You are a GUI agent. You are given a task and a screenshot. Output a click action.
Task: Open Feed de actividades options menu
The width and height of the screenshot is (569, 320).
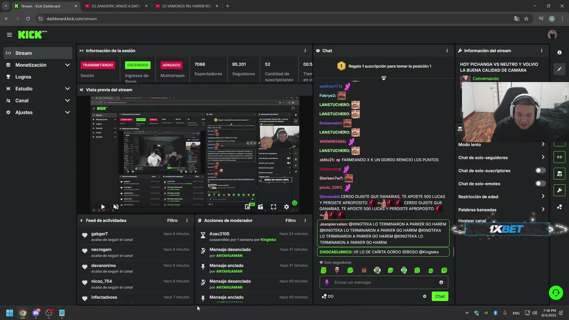(x=187, y=220)
